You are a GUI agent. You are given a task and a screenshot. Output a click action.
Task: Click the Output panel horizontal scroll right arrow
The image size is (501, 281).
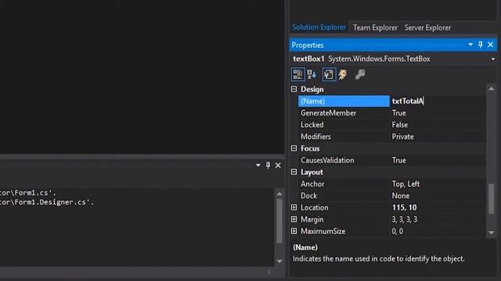coord(269,272)
